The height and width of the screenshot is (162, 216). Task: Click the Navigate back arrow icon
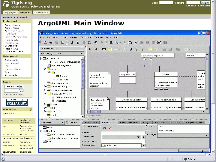point(95,43)
